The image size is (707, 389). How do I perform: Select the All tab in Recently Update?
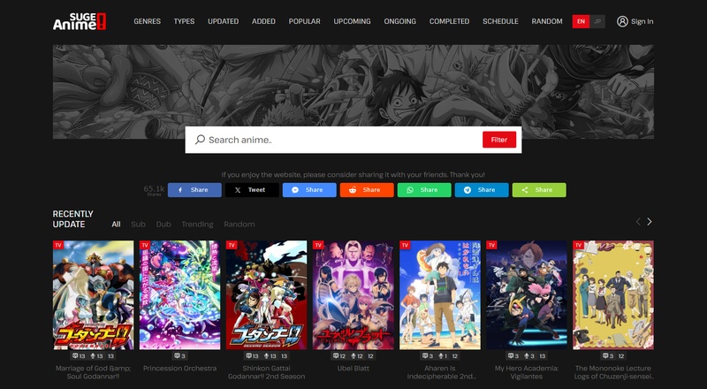pos(116,225)
